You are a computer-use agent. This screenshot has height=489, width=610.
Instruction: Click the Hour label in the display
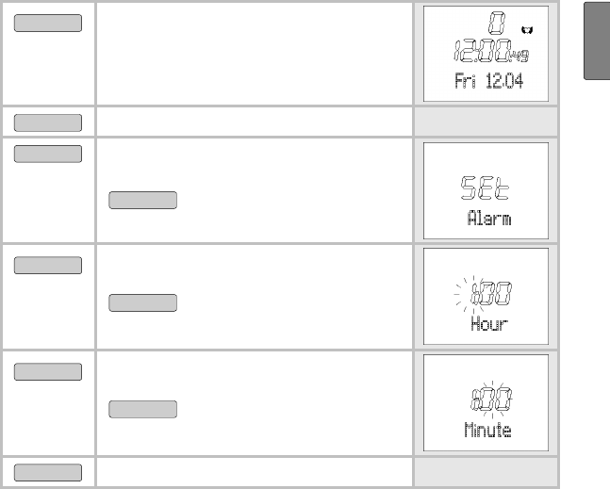click(x=489, y=324)
